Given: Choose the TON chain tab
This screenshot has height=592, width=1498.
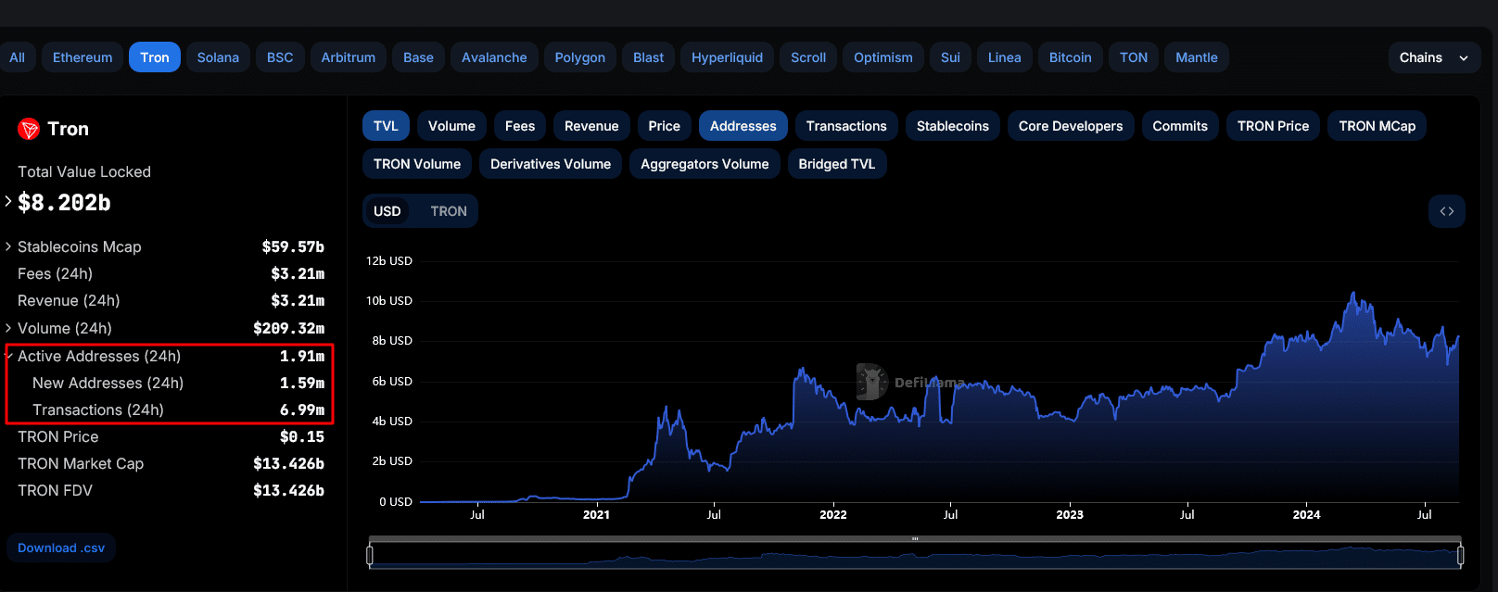Looking at the screenshot, I should (1134, 57).
